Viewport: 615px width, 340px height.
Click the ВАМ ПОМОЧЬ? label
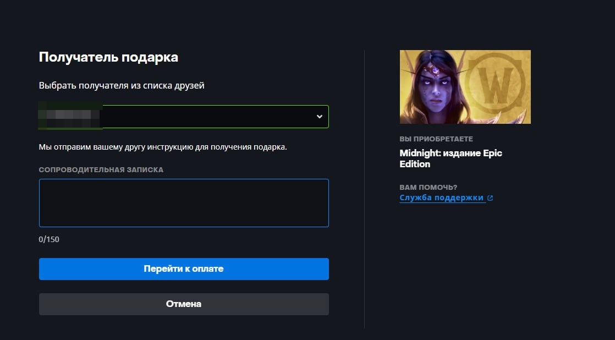click(429, 188)
